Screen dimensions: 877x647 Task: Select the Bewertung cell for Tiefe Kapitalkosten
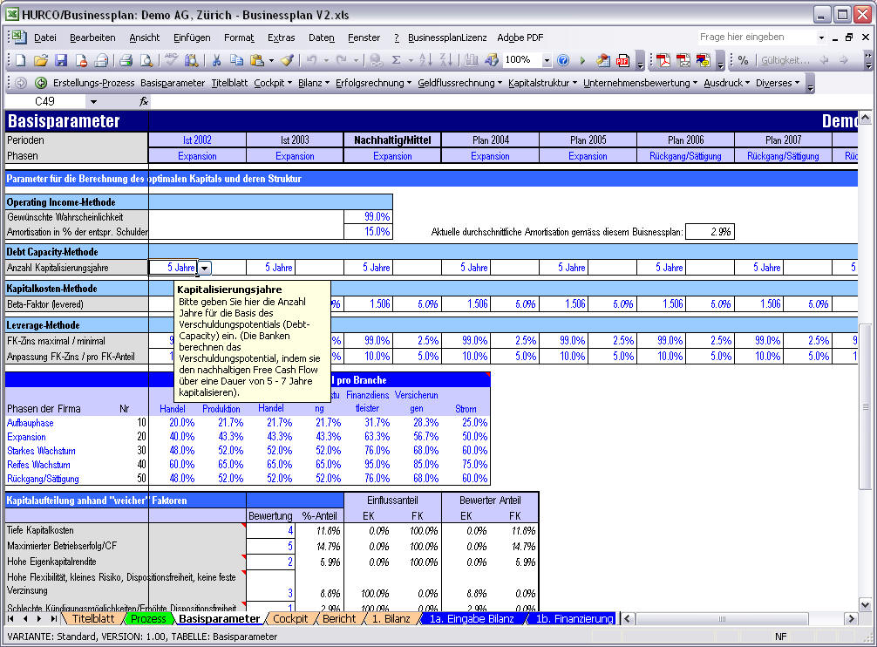[270, 531]
